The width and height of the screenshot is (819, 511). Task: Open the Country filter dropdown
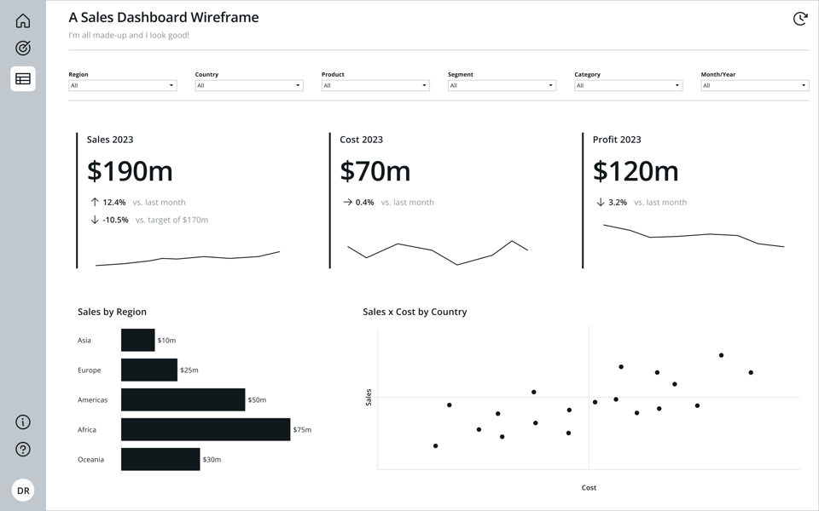coord(248,85)
